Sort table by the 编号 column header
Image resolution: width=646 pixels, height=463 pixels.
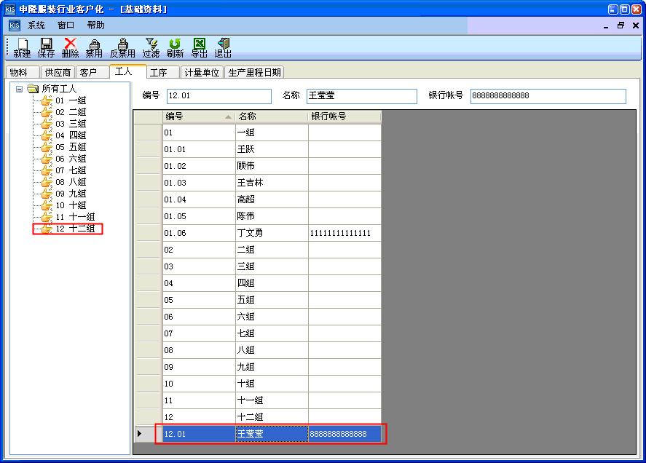pyautogui.click(x=198, y=116)
